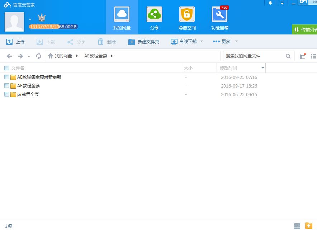317x230 pixels.
Task: Switch to list view layout
Action: pos(313,56)
